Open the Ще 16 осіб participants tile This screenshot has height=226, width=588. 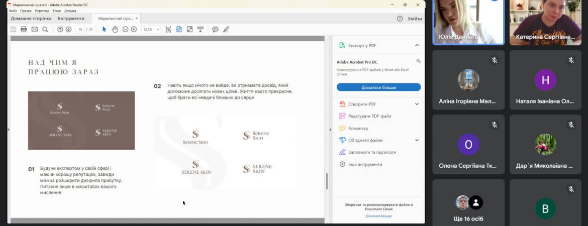(468, 202)
